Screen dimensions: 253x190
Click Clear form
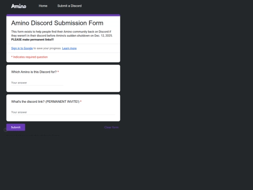[x=112, y=127]
